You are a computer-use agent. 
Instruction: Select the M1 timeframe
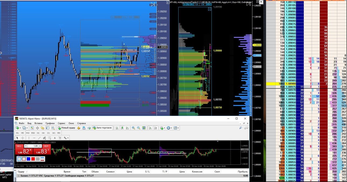coord(17,133)
